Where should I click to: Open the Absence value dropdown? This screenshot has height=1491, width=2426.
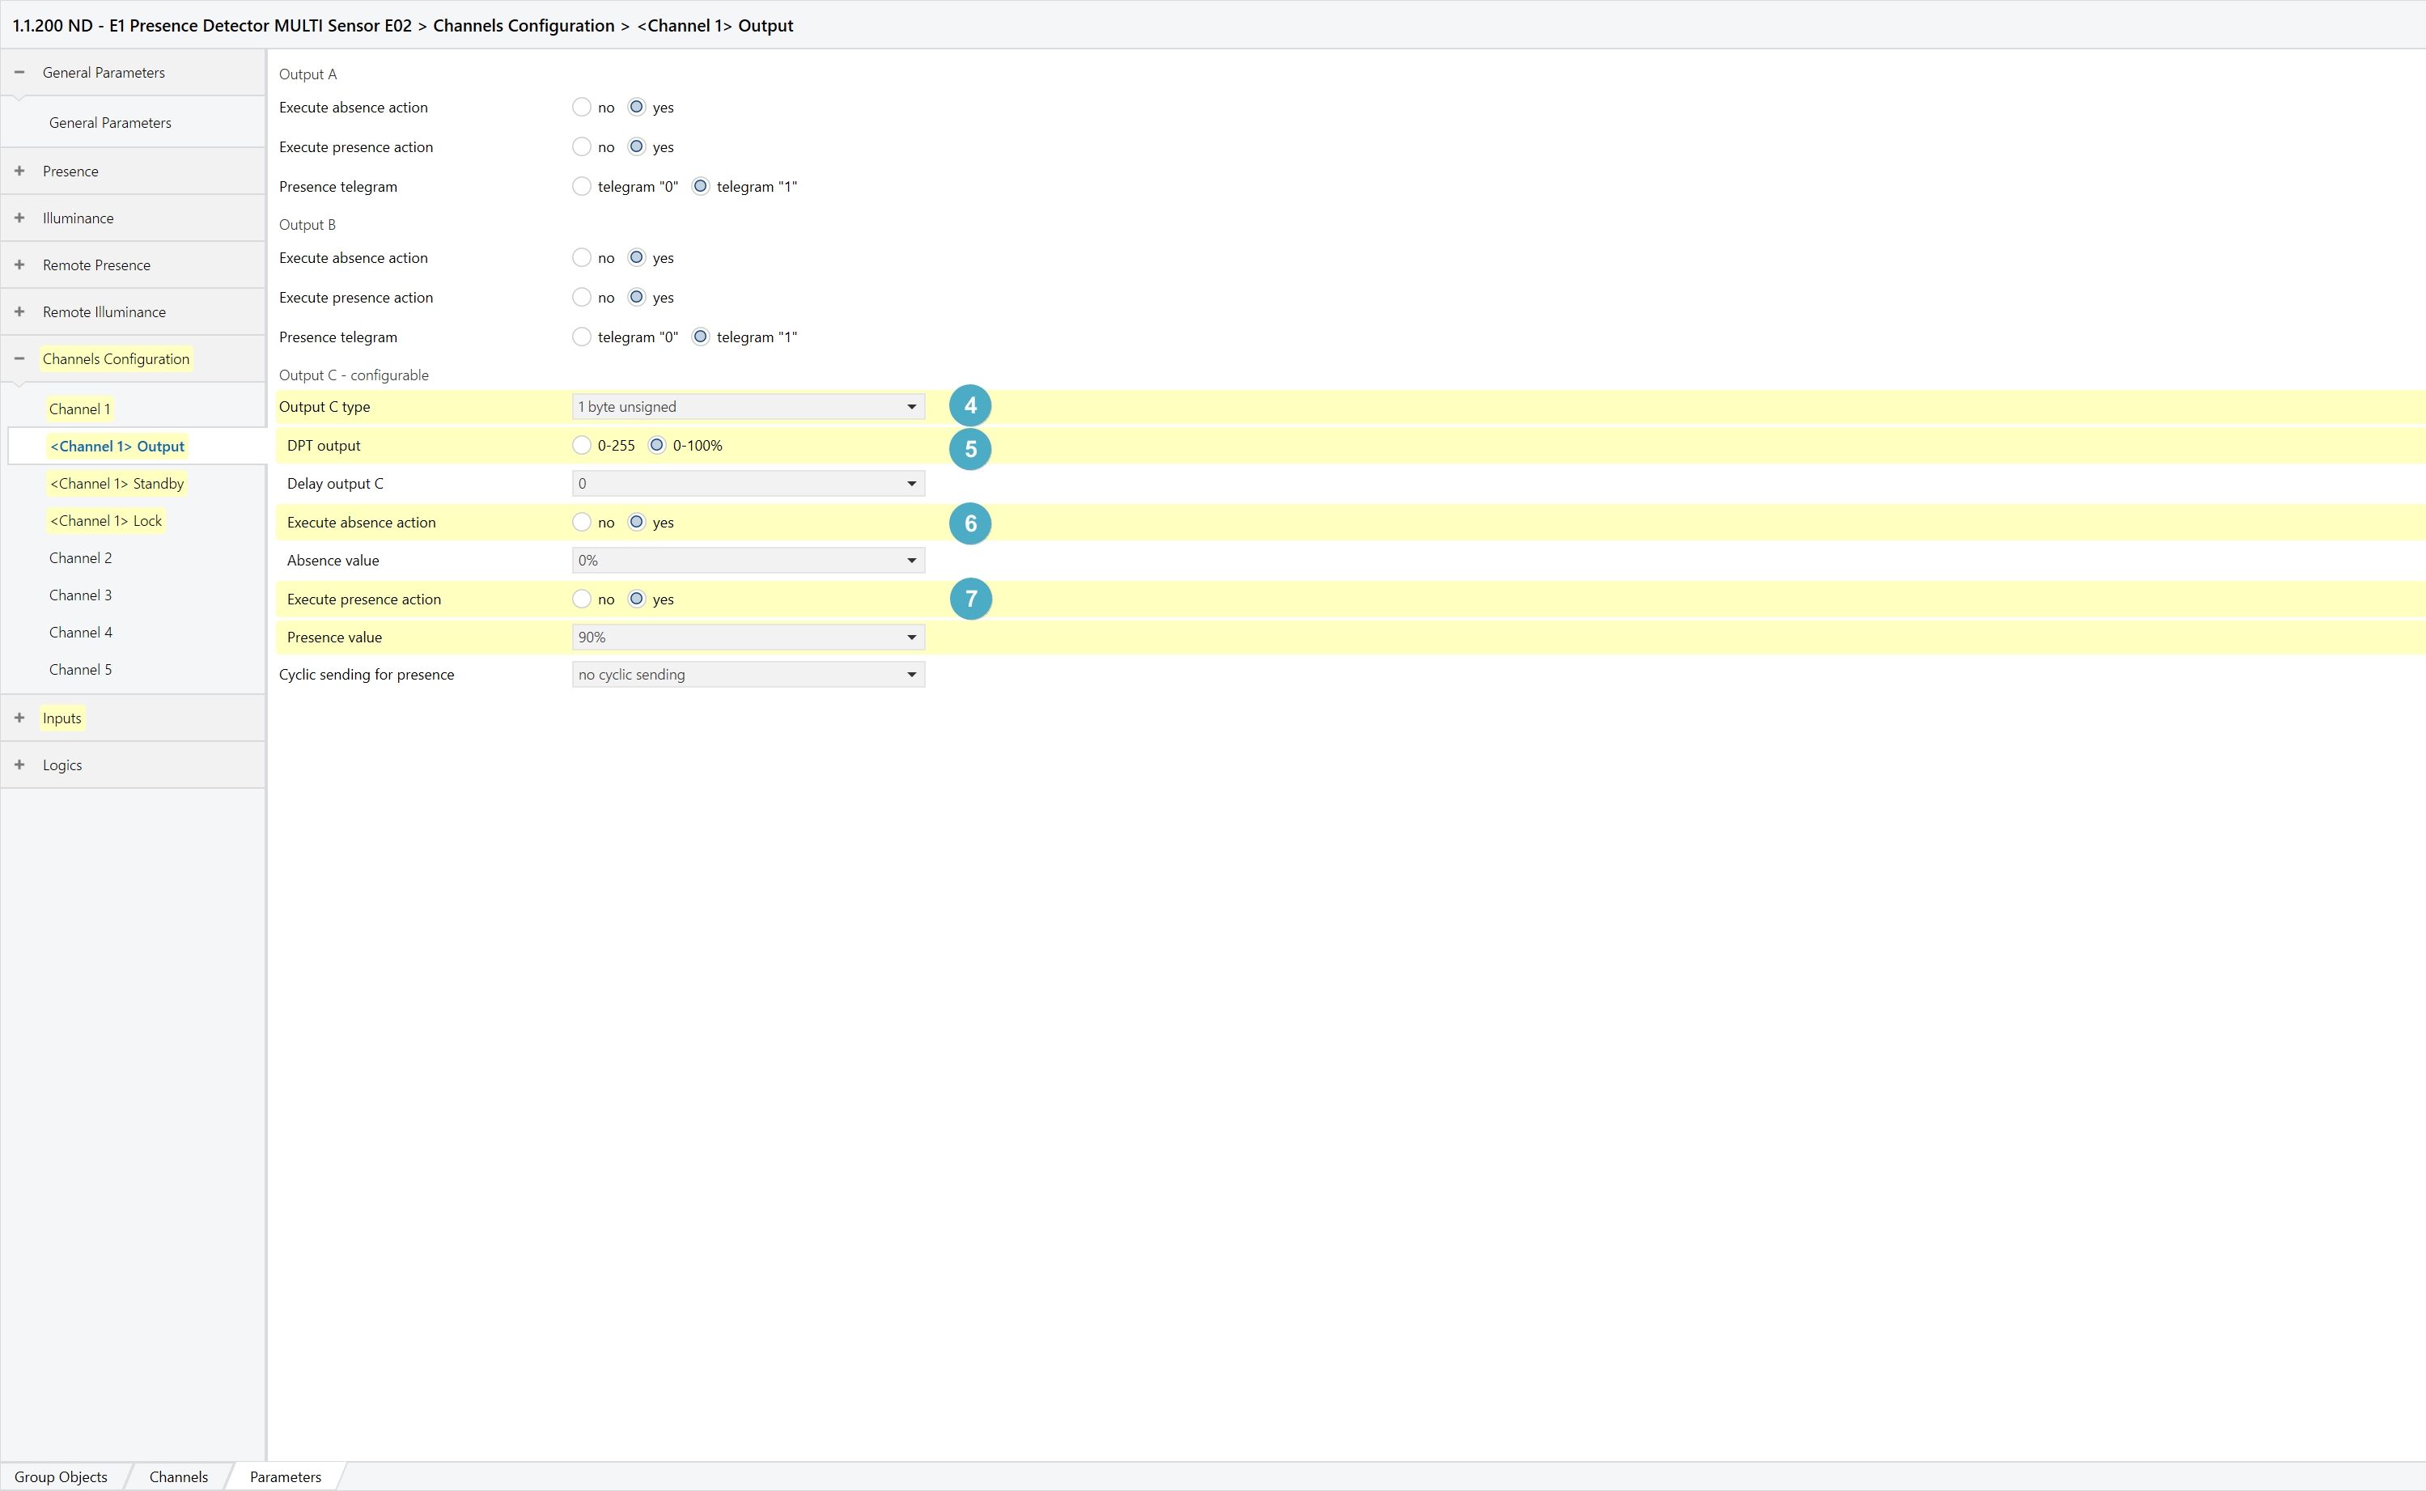[x=748, y=560]
